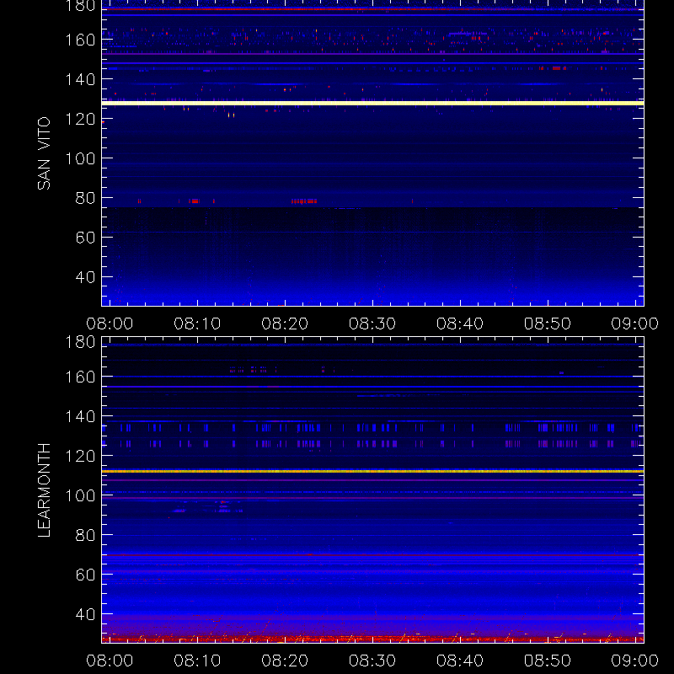The width and height of the screenshot is (674, 674).
Task: Click the 100 label on Learmonth axis
Action: click(80, 495)
